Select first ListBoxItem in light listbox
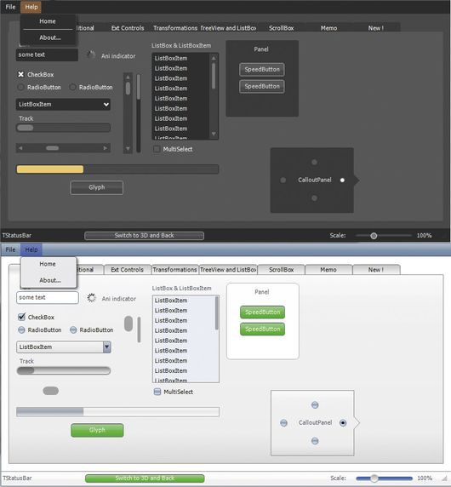451x487 pixels. pos(184,301)
